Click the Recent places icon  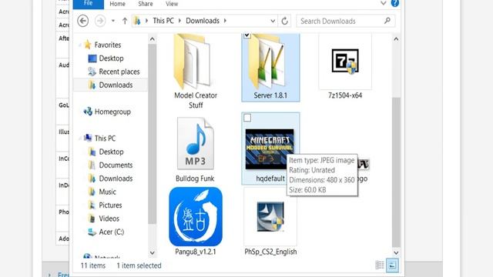click(92, 72)
